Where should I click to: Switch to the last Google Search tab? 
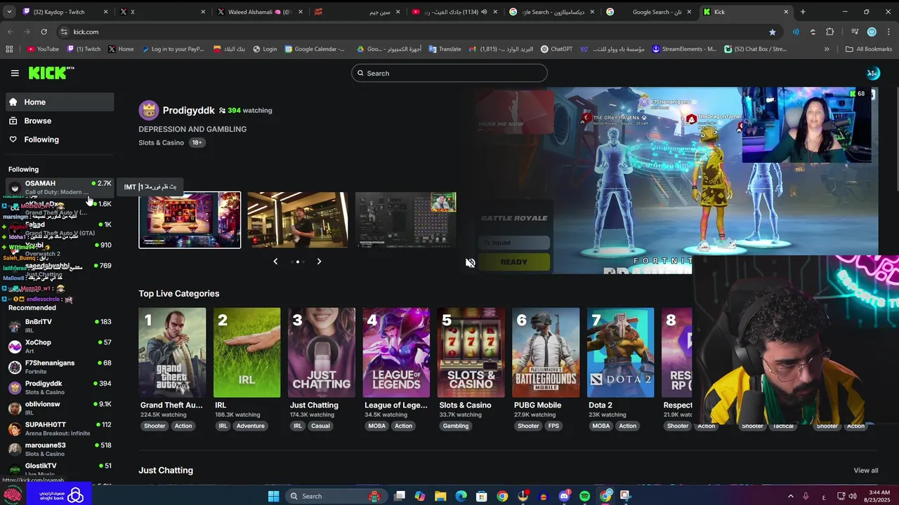(x=649, y=12)
